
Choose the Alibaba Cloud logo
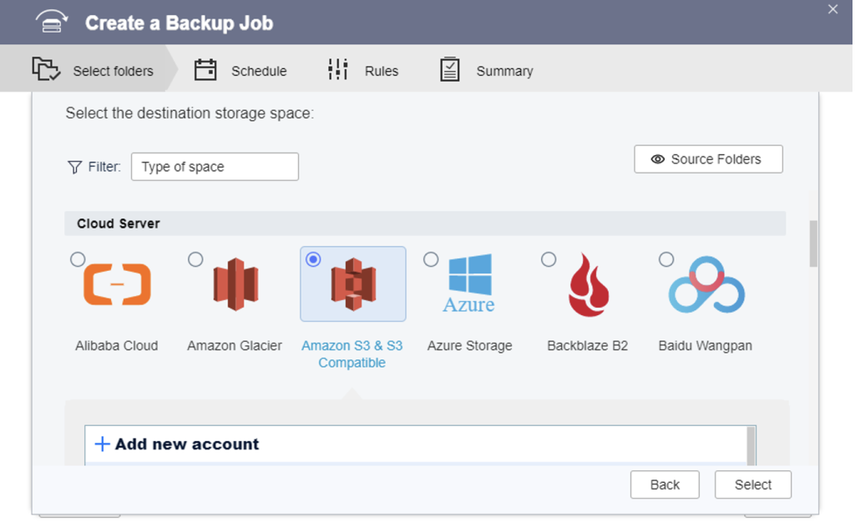coord(117,284)
